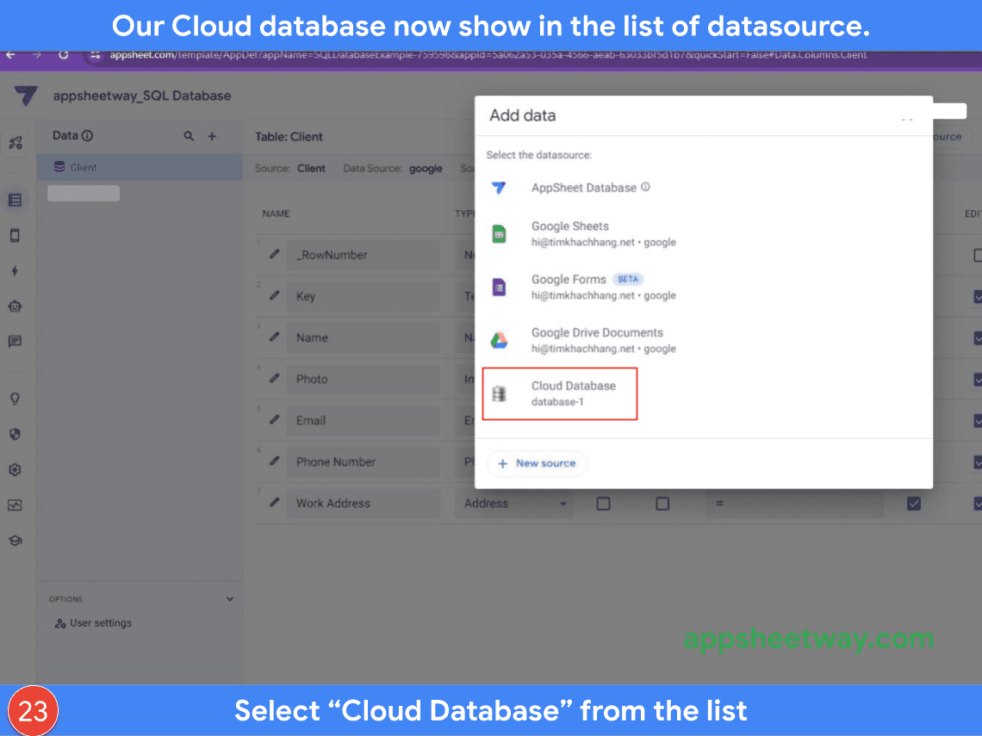Choose AppSheet Database as the datasource
982x736 pixels.
coord(583,188)
